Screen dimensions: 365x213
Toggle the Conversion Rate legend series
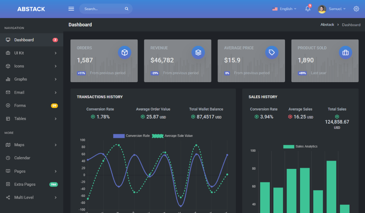click(x=131, y=136)
